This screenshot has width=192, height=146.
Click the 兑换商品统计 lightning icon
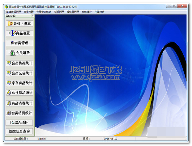tap(9, 93)
